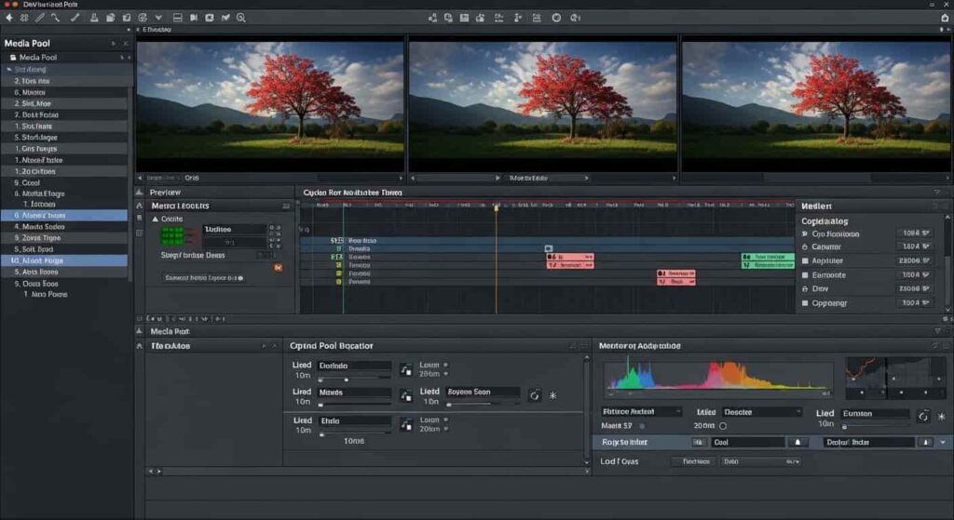
Task: Toggle the Aoptuter checkbox
Action: (805, 261)
